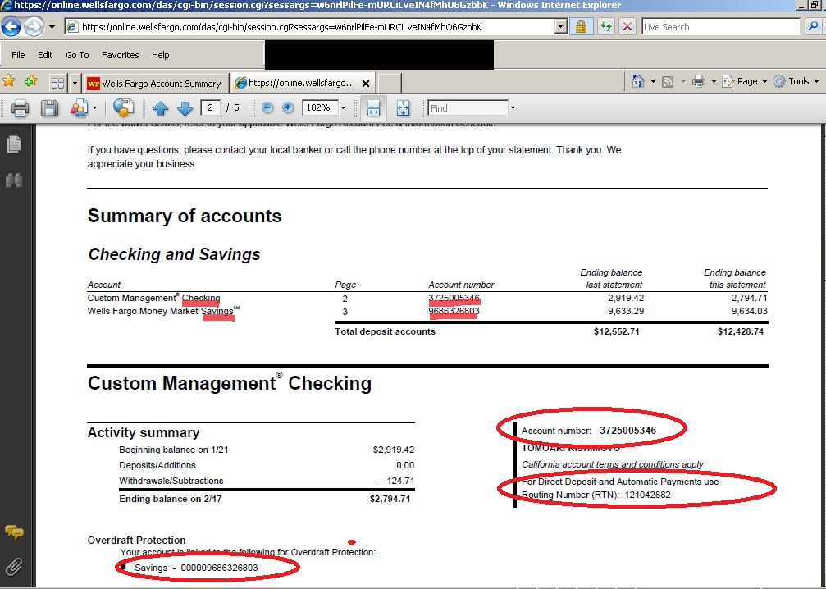Open the Go To menu

point(77,55)
